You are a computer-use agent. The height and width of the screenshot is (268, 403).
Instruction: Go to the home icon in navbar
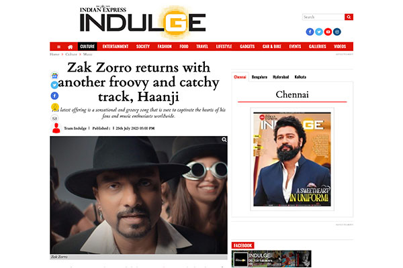point(70,47)
